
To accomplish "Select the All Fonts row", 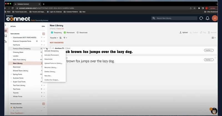I will pos(27,26).
